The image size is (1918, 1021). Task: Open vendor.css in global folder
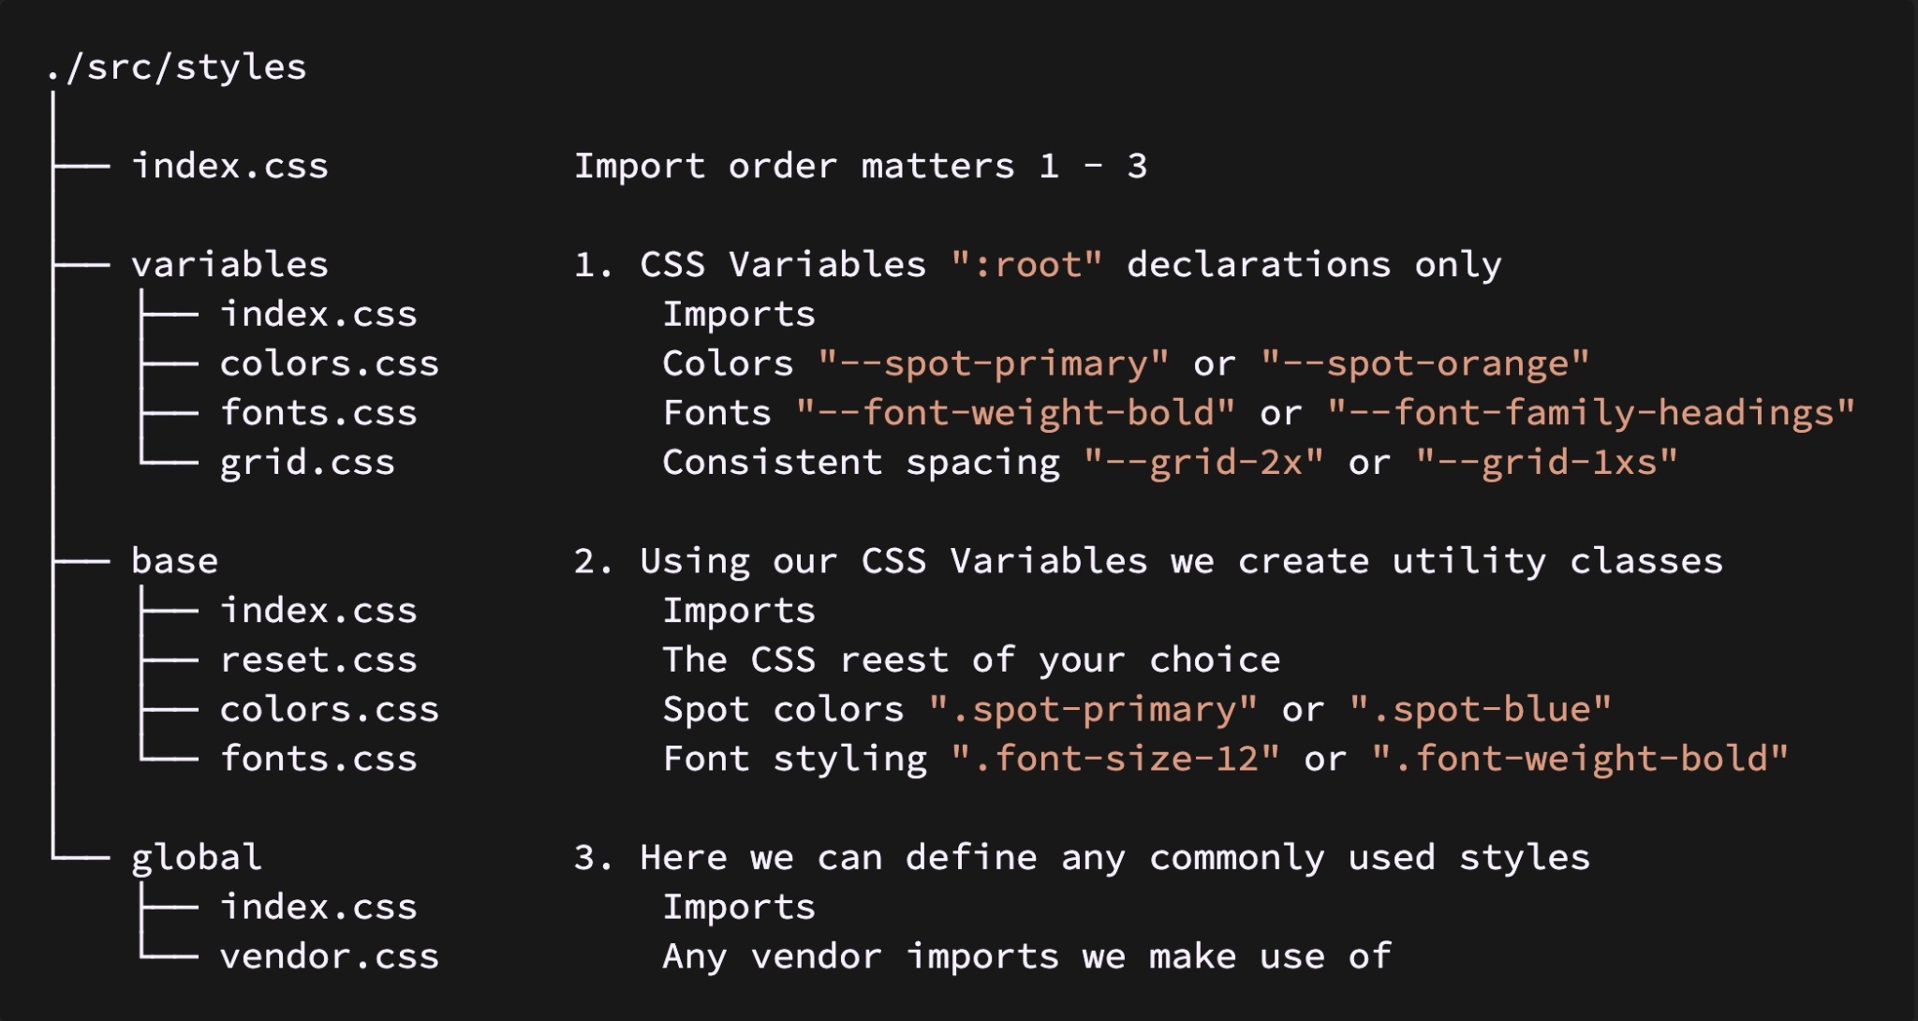(330, 956)
